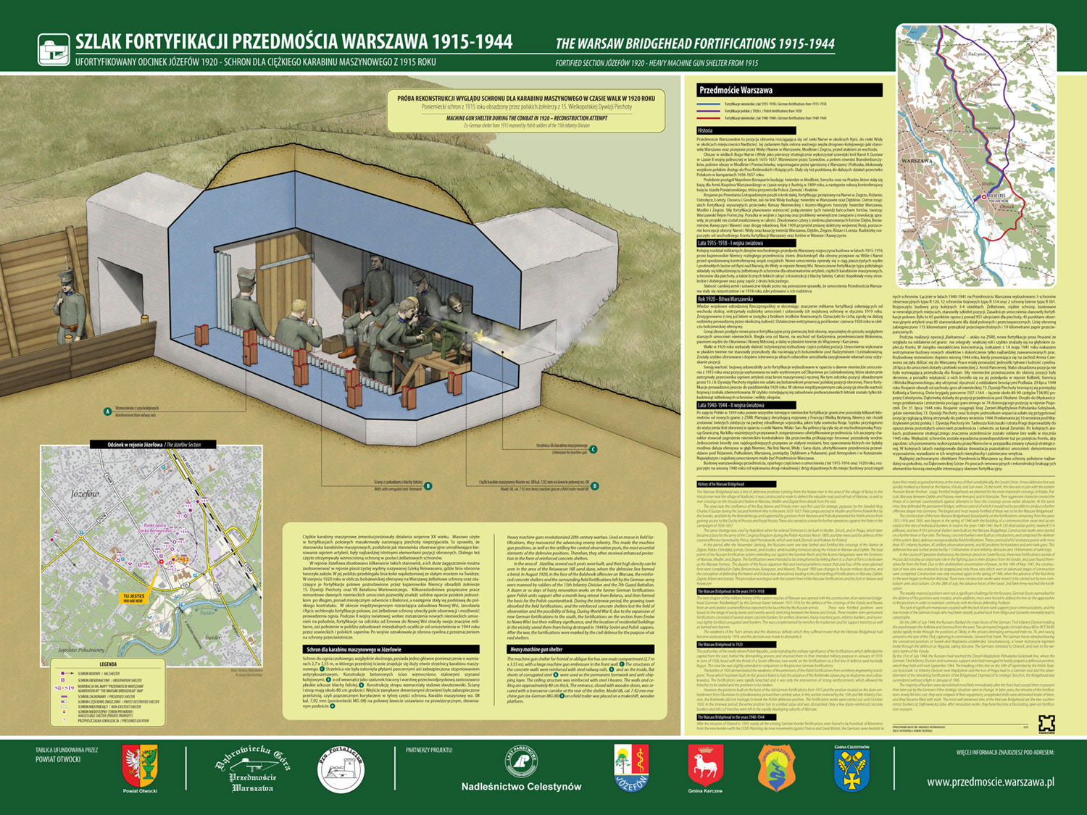The image size is (1087, 815).
Task: Click the Odcinek w rejonie Józefowa map label
Action: 154,444
